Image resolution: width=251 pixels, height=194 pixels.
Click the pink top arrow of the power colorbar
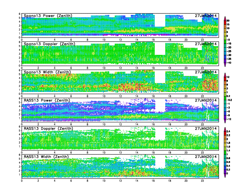(225, 18)
